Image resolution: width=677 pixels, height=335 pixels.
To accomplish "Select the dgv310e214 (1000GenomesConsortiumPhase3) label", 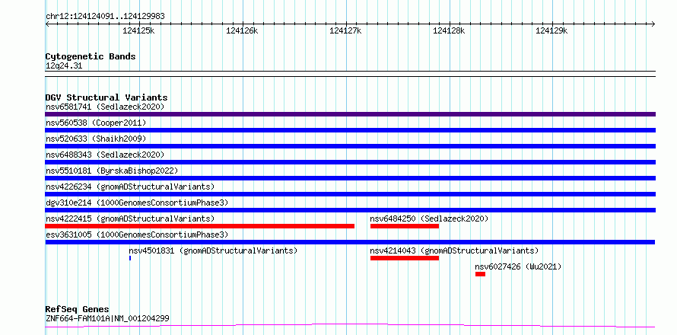I will tap(137, 203).
